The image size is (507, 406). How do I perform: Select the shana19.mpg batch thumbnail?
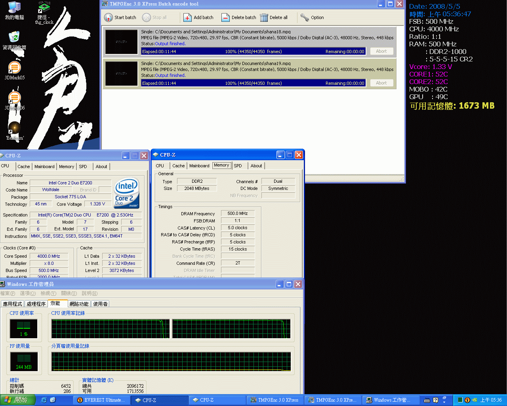[122, 73]
